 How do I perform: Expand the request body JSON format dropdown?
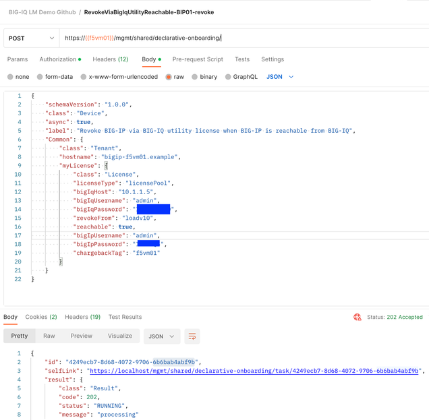[x=280, y=77]
